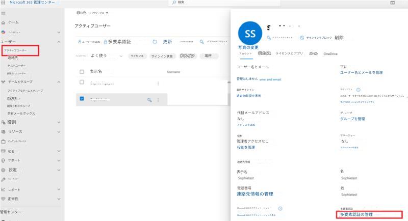Collapse the navigation hamburger menu
The image size is (408, 221).
[4, 13]
